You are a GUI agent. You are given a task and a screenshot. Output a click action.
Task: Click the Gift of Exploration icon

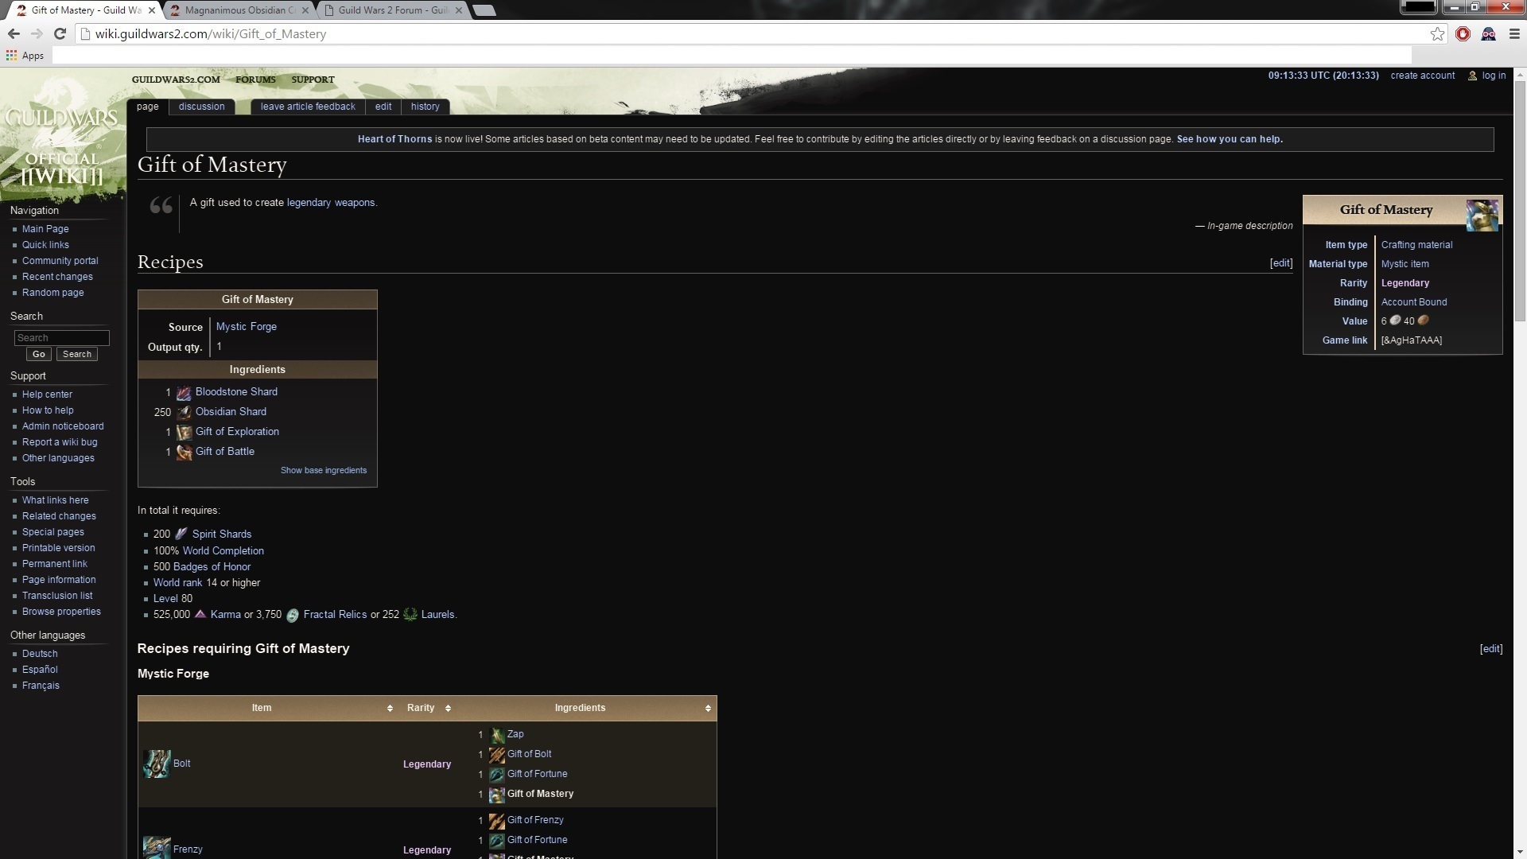[184, 432]
